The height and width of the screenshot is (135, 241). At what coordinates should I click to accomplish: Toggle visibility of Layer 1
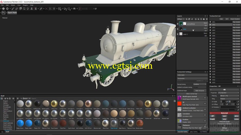178,34
